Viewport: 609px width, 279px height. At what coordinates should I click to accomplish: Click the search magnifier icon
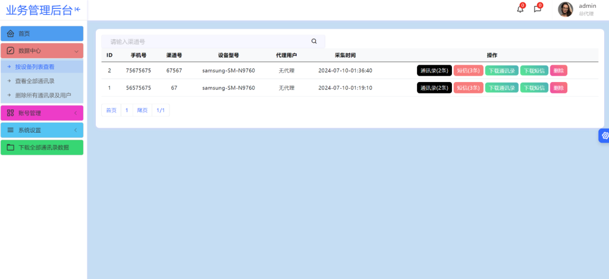tap(314, 42)
